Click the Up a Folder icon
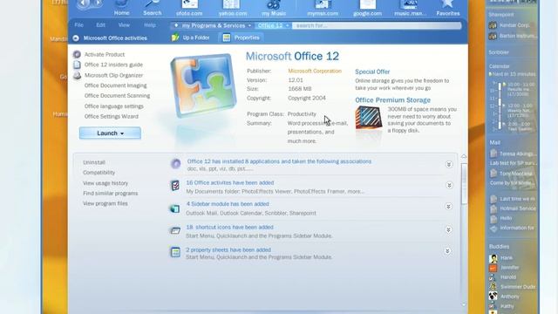Screen dimensions: 558x314 (175, 38)
